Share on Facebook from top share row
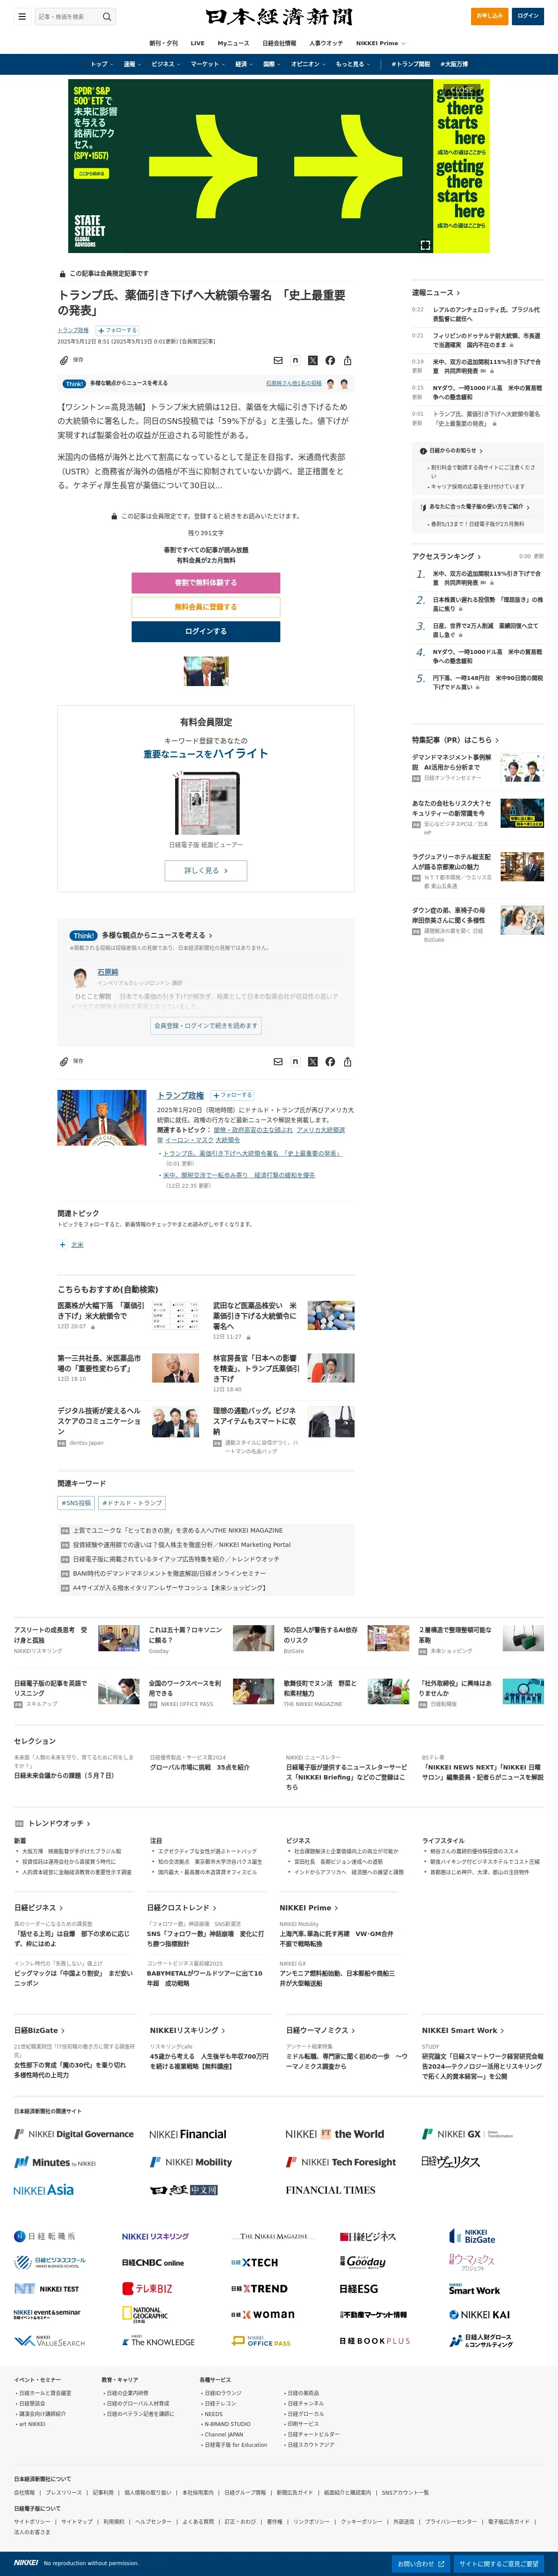Screen dimensions: 558x2576 tap(330, 360)
